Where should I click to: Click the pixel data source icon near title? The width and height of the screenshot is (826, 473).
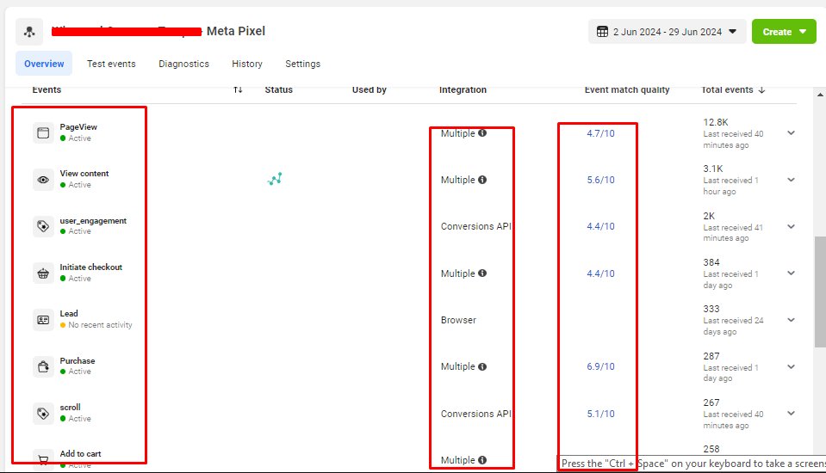tap(29, 32)
